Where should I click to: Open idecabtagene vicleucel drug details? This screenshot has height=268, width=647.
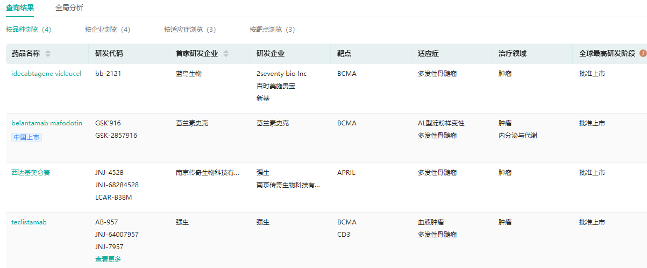(46, 74)
